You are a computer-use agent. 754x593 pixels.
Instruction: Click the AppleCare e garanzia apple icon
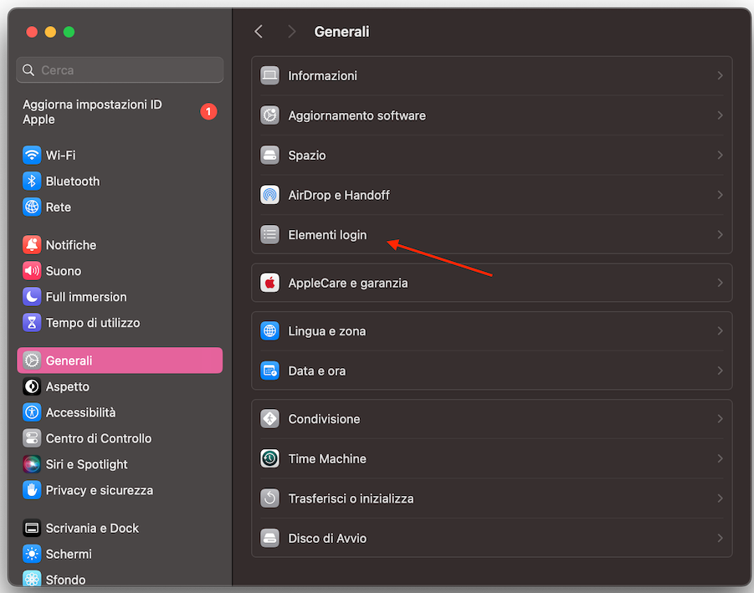pos(269,283)
